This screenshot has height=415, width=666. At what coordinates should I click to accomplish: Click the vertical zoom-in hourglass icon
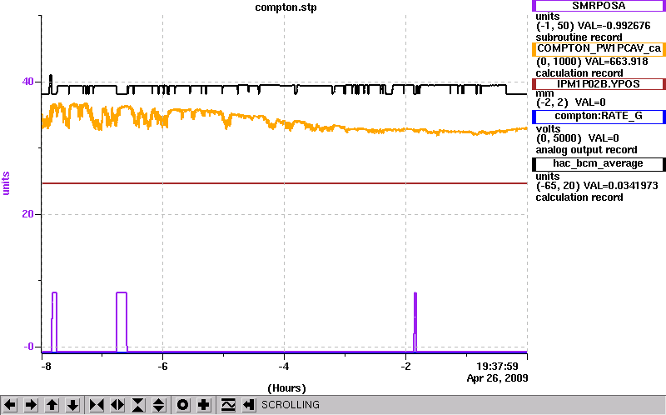138,405
